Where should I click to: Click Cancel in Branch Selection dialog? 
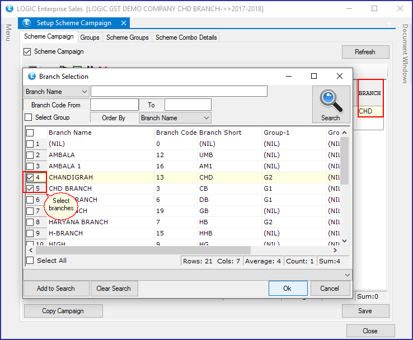click(x=330, y=289)
